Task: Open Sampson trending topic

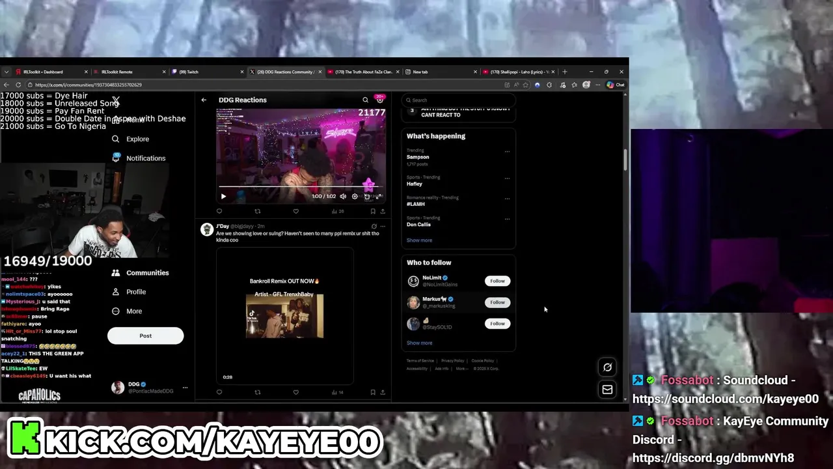Action: [x=418, y=157]
